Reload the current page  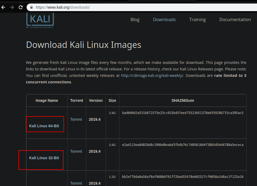click(21, 7)
